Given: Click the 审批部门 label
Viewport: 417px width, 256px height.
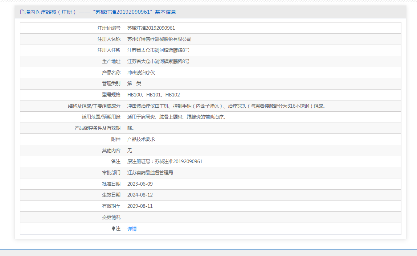Looking at the screenshot, I should coord(111,173).
